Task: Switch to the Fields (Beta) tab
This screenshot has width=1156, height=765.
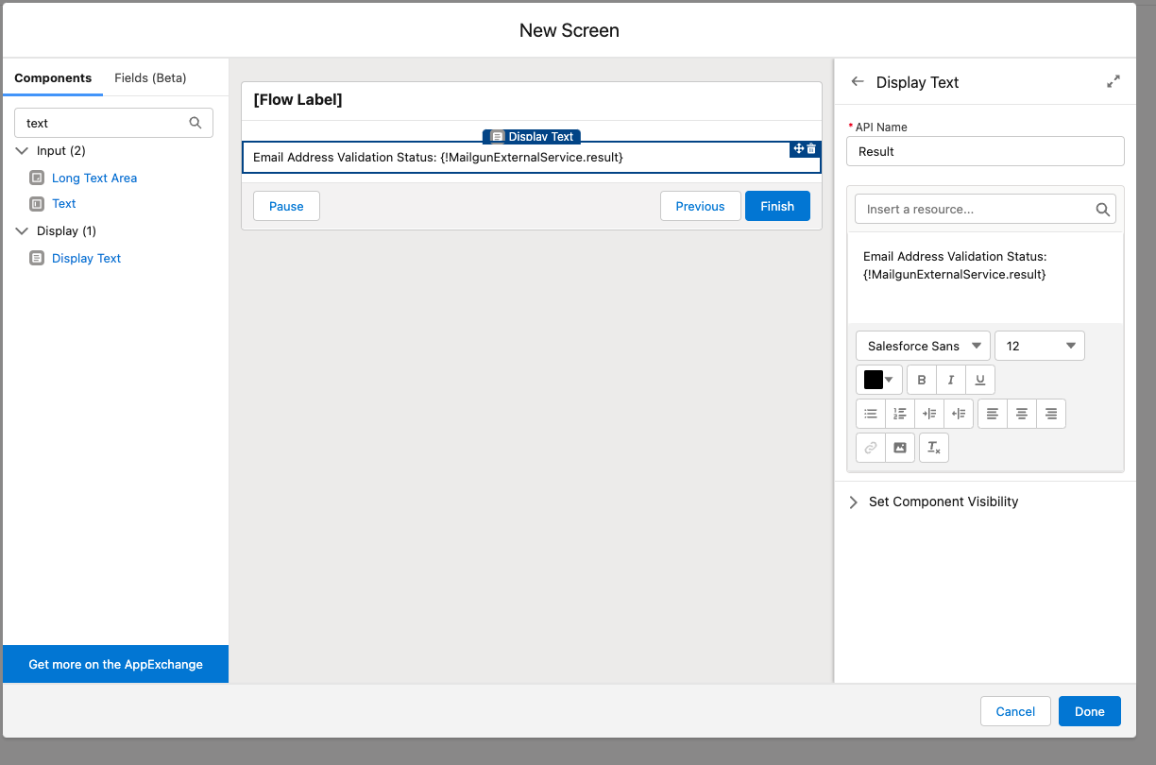Action: pos(150,77)
